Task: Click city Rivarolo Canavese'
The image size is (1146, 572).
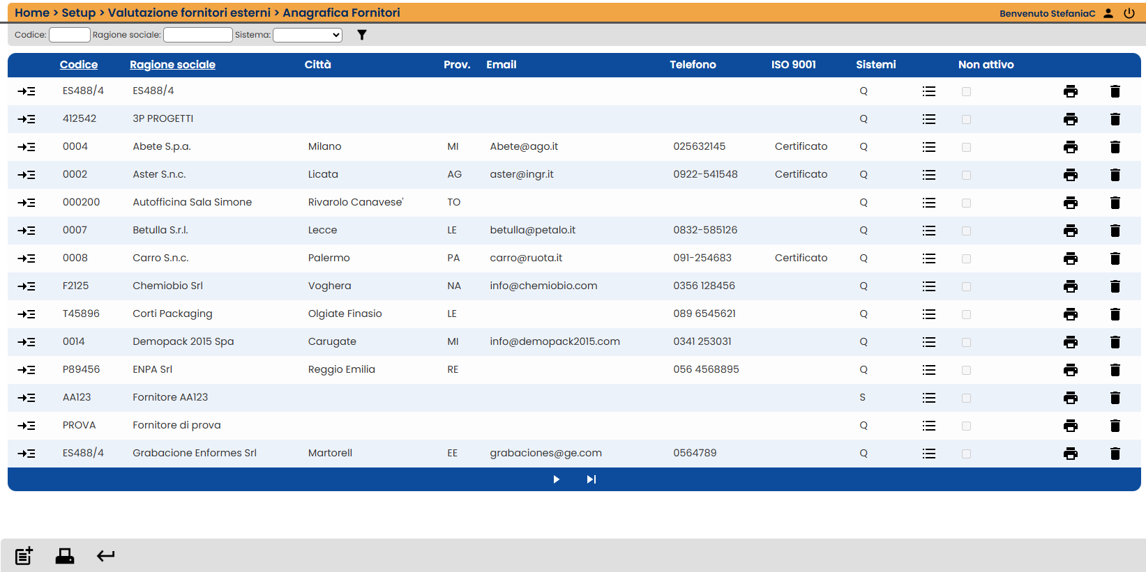Action: point(356,202)
